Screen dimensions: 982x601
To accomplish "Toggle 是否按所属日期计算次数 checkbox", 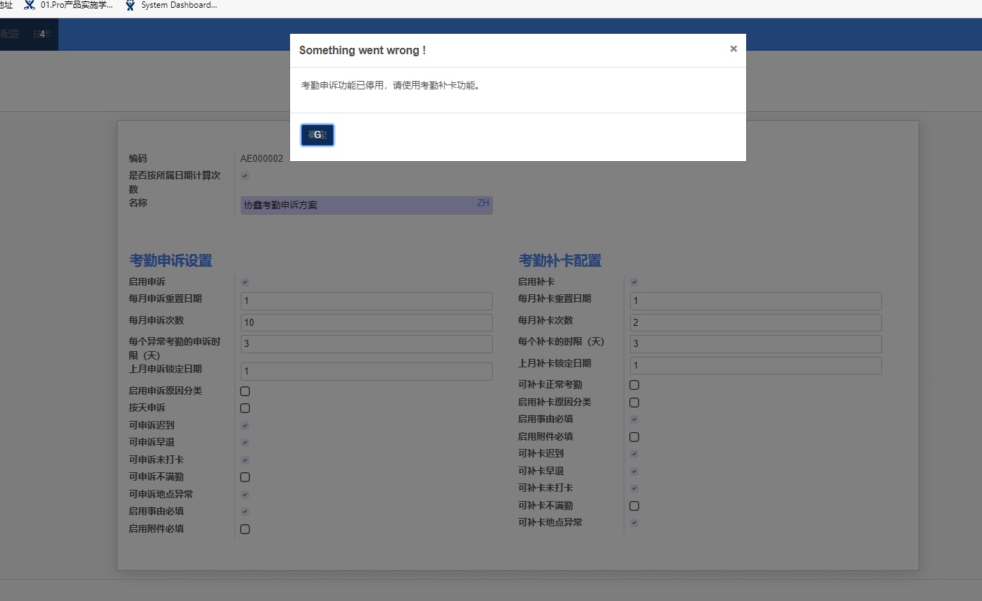I will (245, 176).
